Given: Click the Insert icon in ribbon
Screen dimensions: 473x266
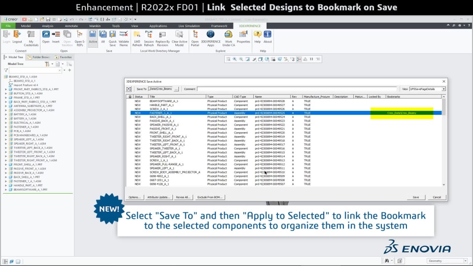Looking at the screenshot, I should (x=56, y=34).
